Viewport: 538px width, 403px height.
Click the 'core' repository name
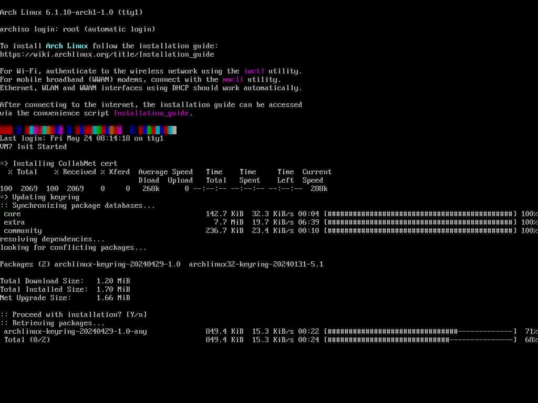pyautogui.click(x=13, y=214)
